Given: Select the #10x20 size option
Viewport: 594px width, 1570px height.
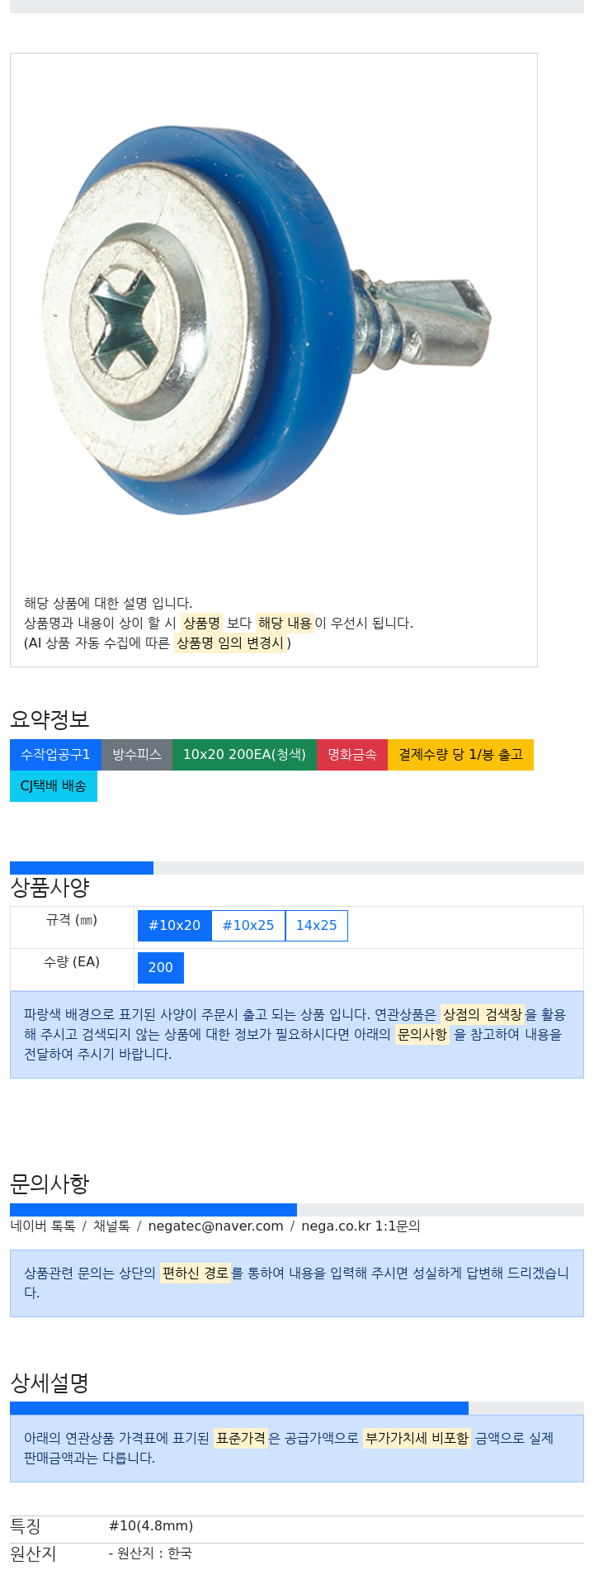Looking at the screenshot, I should pyautogui.click(x=175, y=926).
